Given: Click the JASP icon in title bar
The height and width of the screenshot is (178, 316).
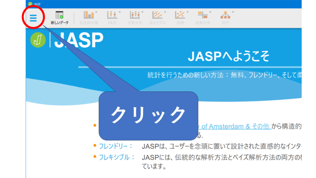Looking at the screenshot, I should pos(30,4).
